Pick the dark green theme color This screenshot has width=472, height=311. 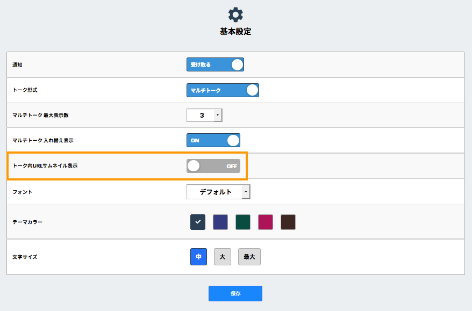[243, 222]
